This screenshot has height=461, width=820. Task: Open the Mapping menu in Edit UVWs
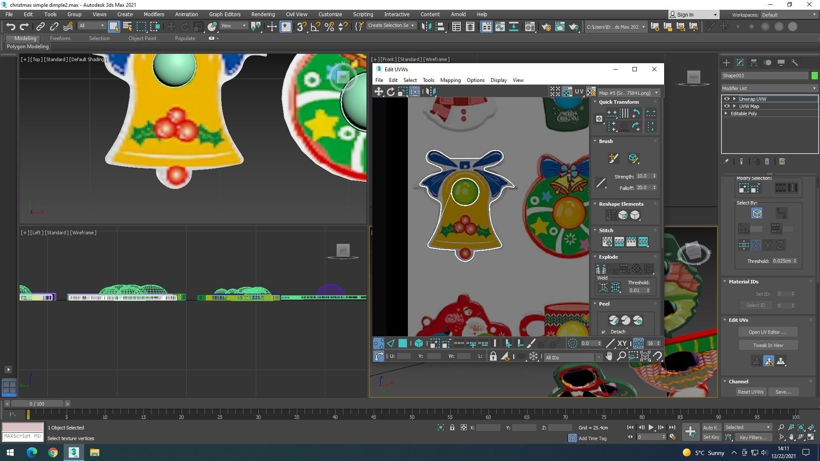[x=450, y=80]
